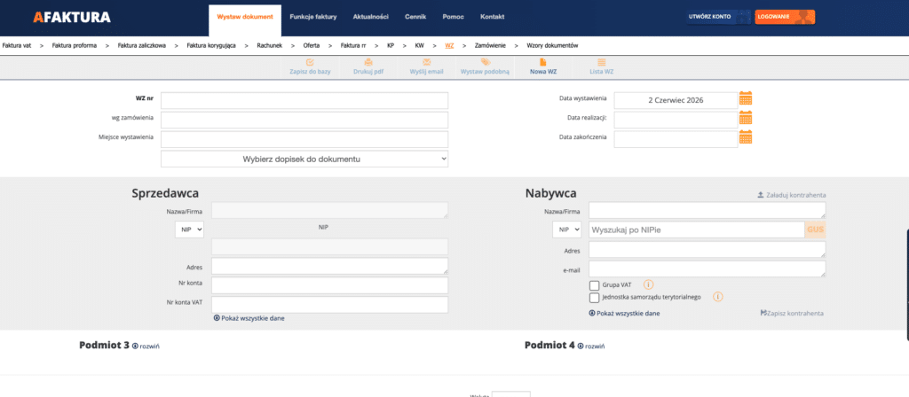Open the Cennik menu item
Image resolution: width=909 pixels, height=397 pixels.
pos(415,17)
